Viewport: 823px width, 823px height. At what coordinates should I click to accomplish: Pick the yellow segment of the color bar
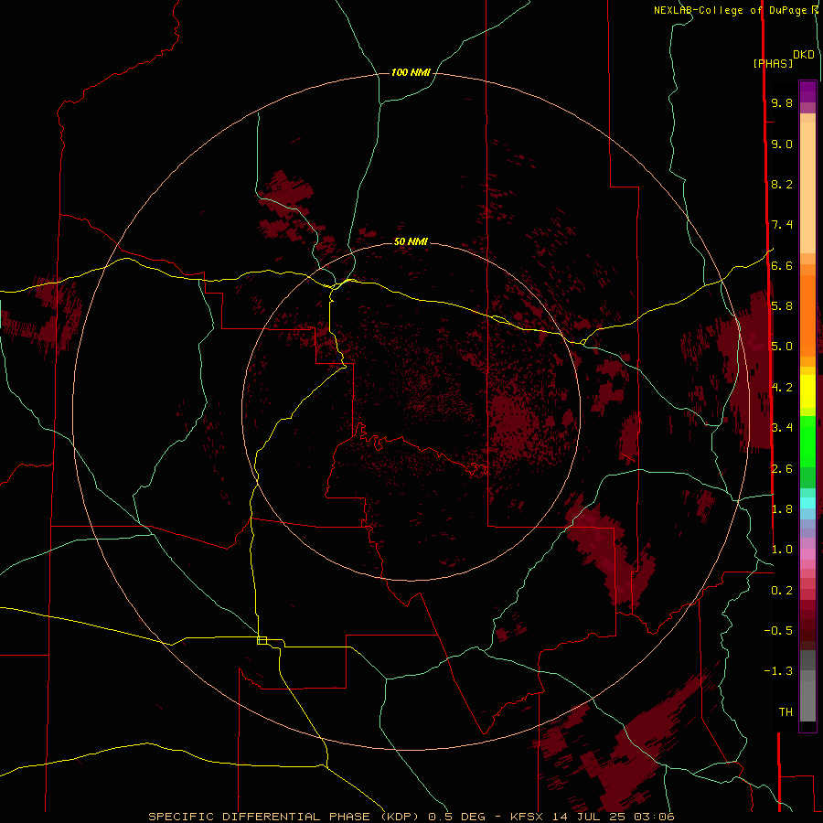click(807, 391)
